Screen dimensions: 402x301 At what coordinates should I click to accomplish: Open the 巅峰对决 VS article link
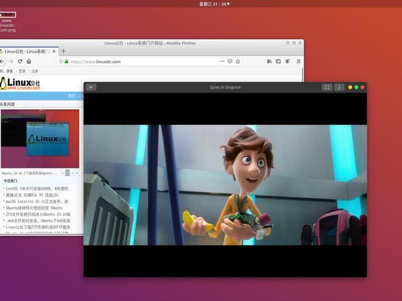[32, 195]
